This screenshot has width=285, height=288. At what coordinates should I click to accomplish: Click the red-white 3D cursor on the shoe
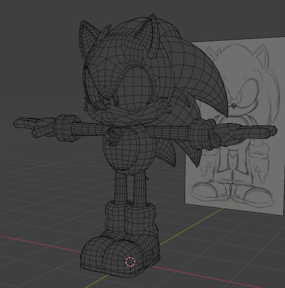[x=131, y=262]
